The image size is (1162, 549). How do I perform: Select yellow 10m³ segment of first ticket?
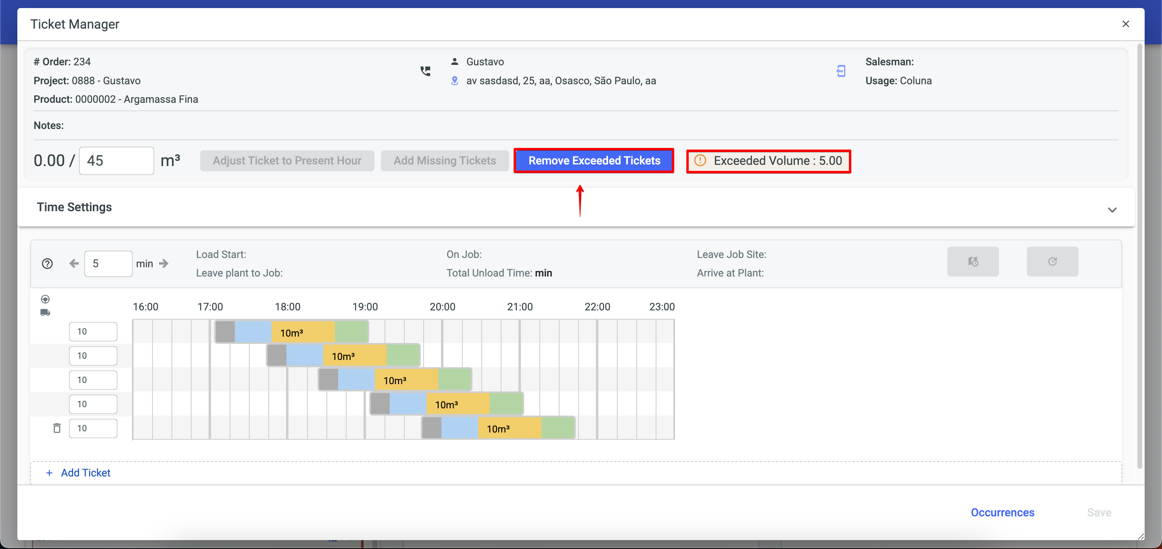coord(303,332)
